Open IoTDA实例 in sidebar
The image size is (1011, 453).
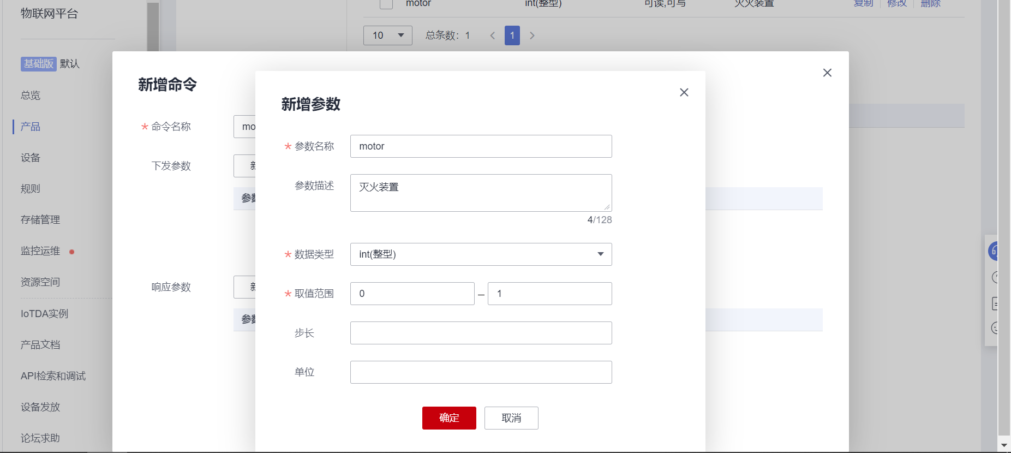point(45,314)
